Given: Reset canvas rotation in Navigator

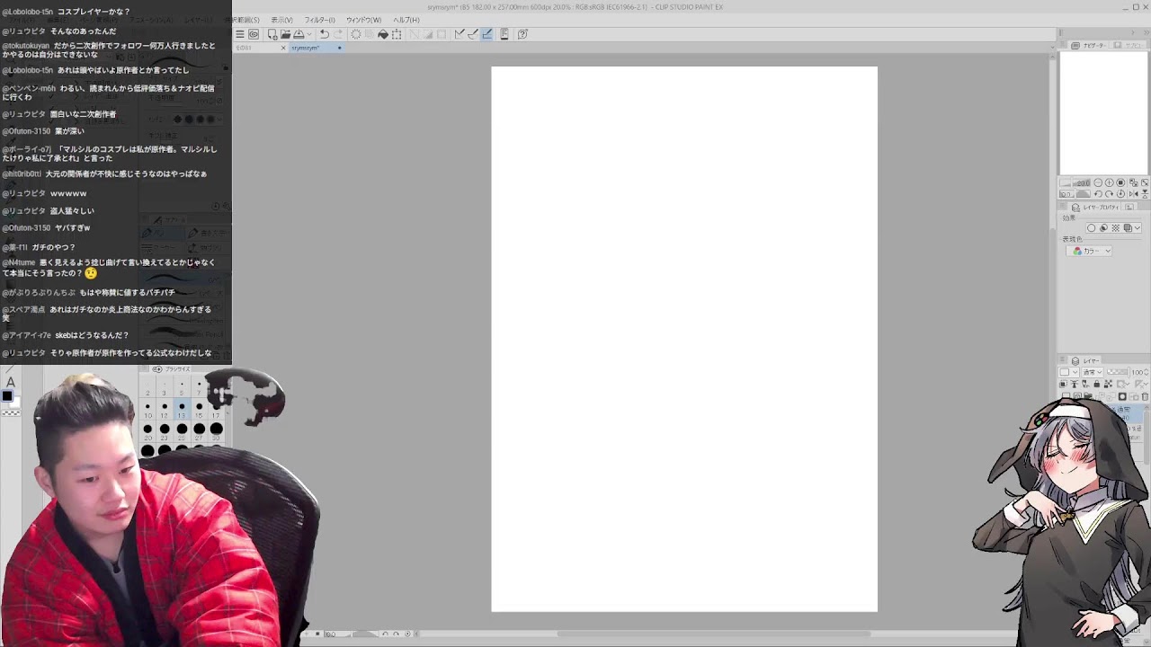Looking at the screenshot, I should 1120,193.
